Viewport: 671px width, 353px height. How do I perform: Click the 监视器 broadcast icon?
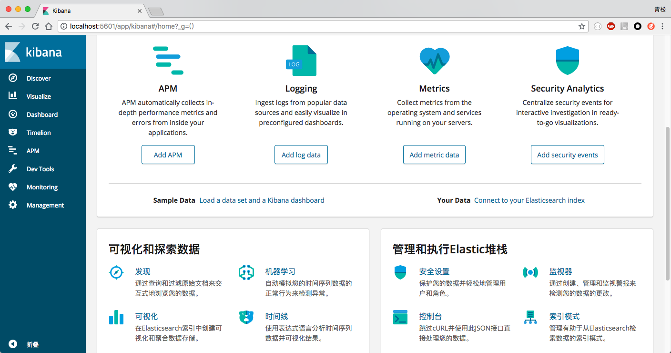tap(530, 272)
